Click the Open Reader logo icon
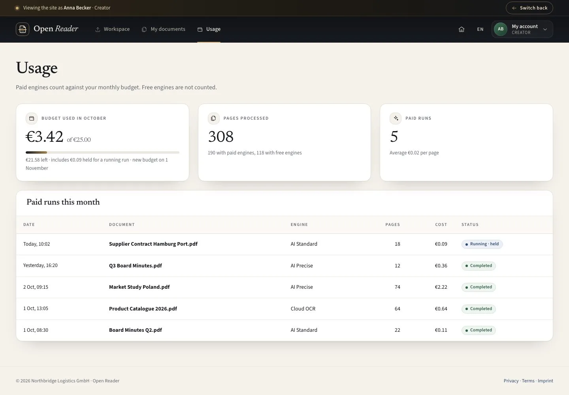 click(x=23, y=29)
